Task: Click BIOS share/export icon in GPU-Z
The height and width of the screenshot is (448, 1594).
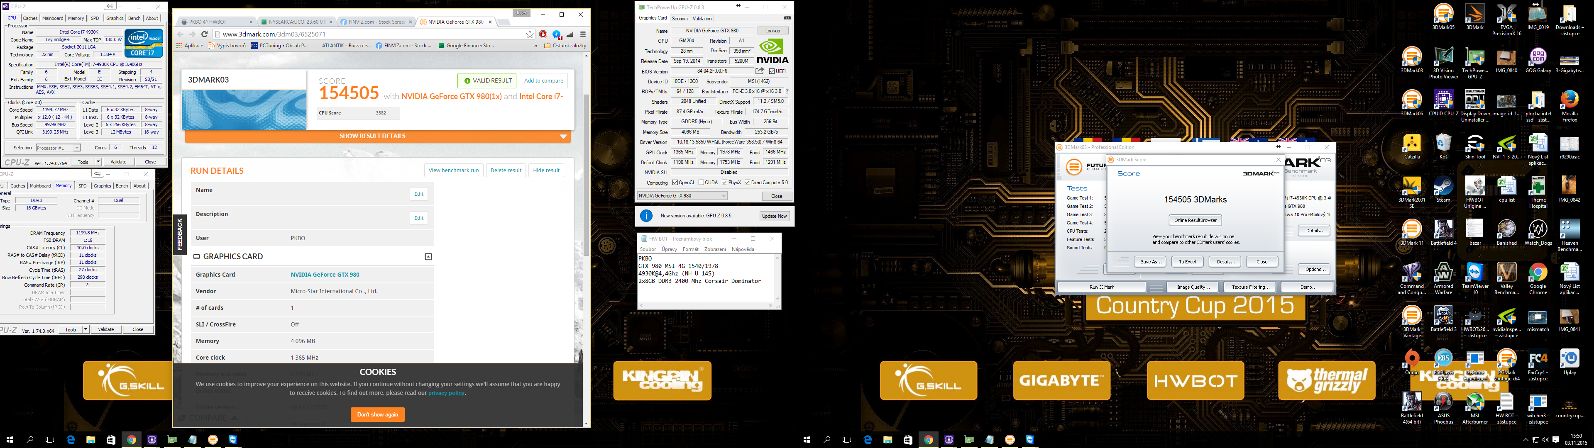Action: [x=760, y=71]
